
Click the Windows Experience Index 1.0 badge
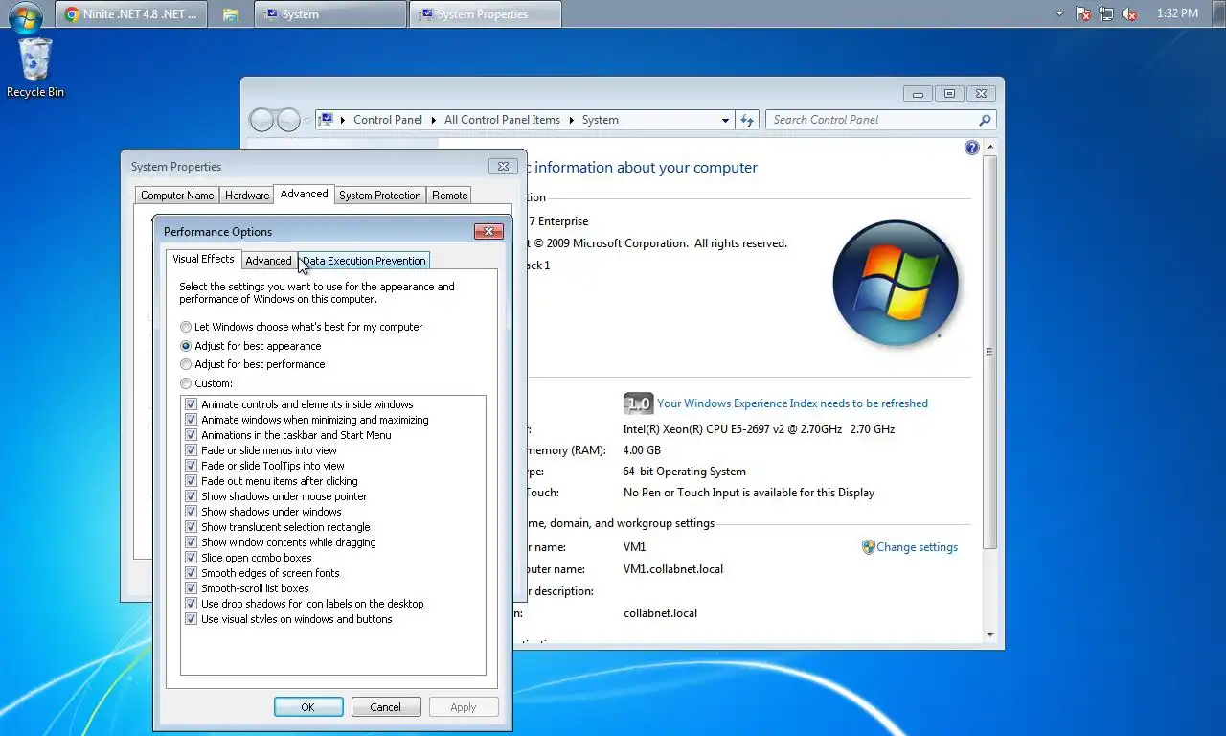click(638, 403)
